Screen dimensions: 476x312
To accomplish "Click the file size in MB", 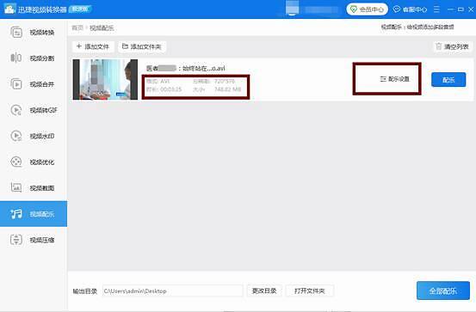I will (x=228, y=89).
